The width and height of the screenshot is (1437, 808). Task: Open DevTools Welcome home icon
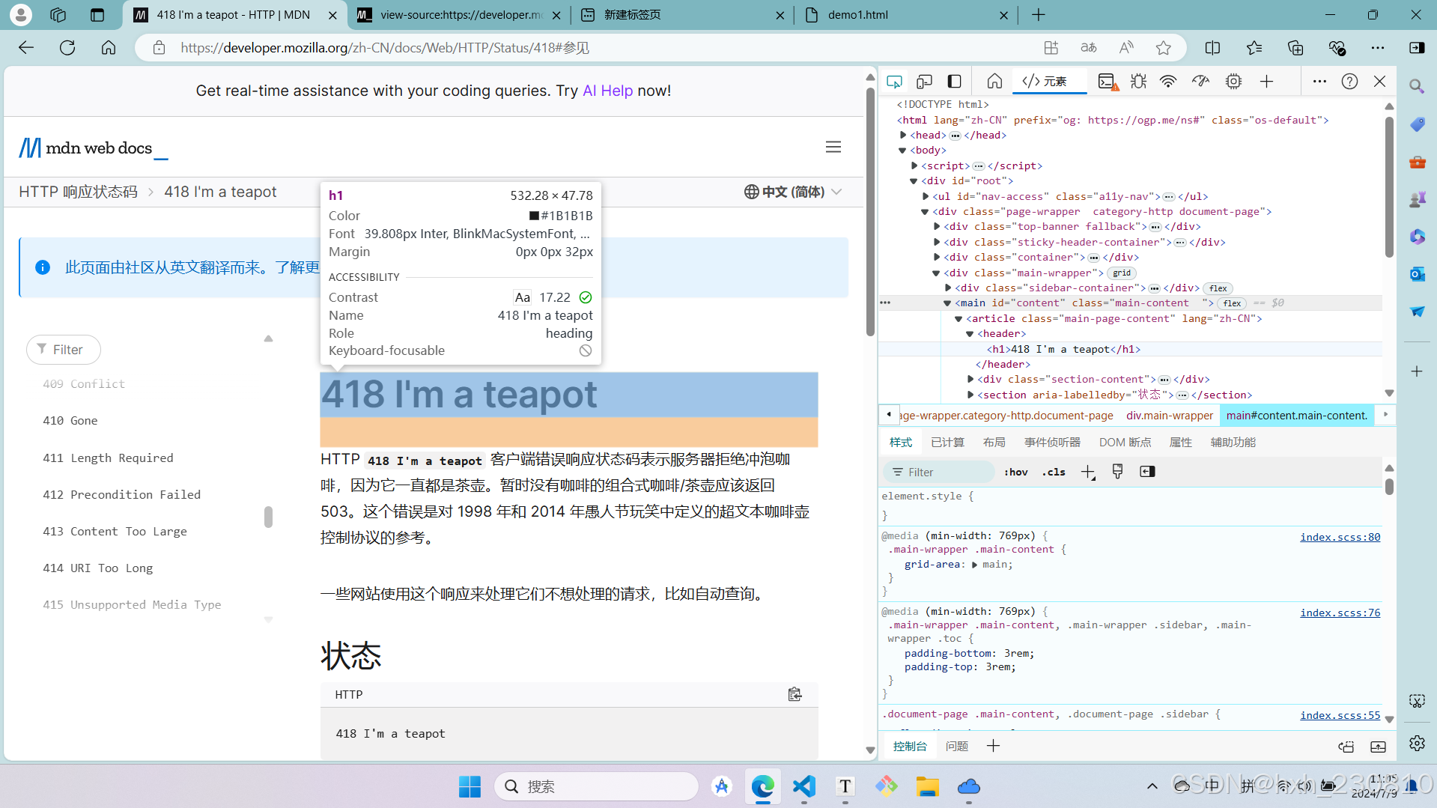(994, 82)
